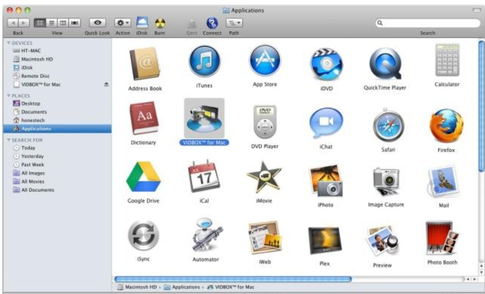Viewport: 485px width, 294px height.
Task: Switch to list view mode
Action: coord(52,23)
